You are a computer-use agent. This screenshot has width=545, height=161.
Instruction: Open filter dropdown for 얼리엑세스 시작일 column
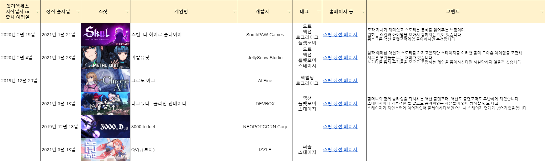[x=38, y=12]
